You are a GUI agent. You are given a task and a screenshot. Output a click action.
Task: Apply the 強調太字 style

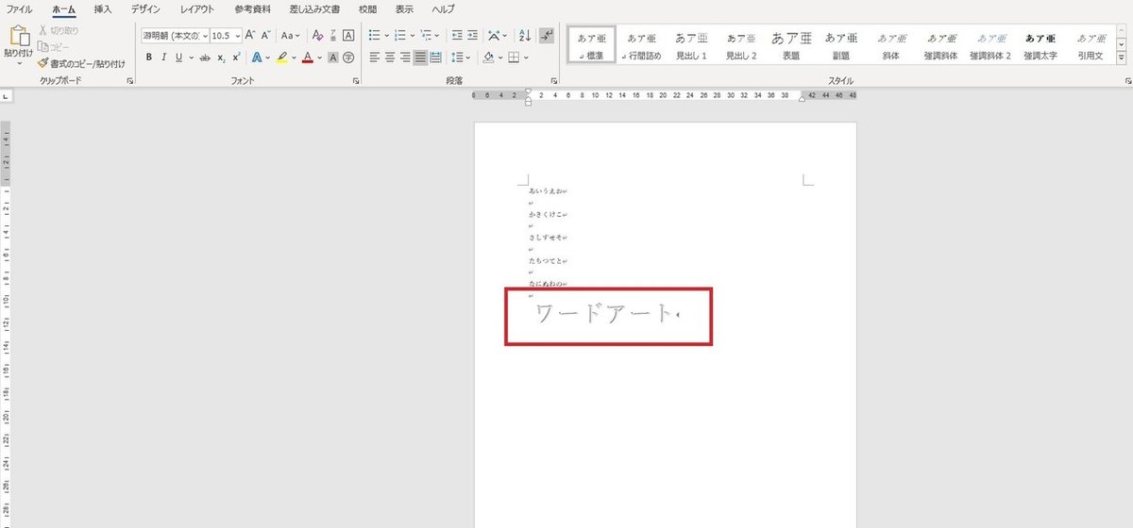click(1040, 44)
